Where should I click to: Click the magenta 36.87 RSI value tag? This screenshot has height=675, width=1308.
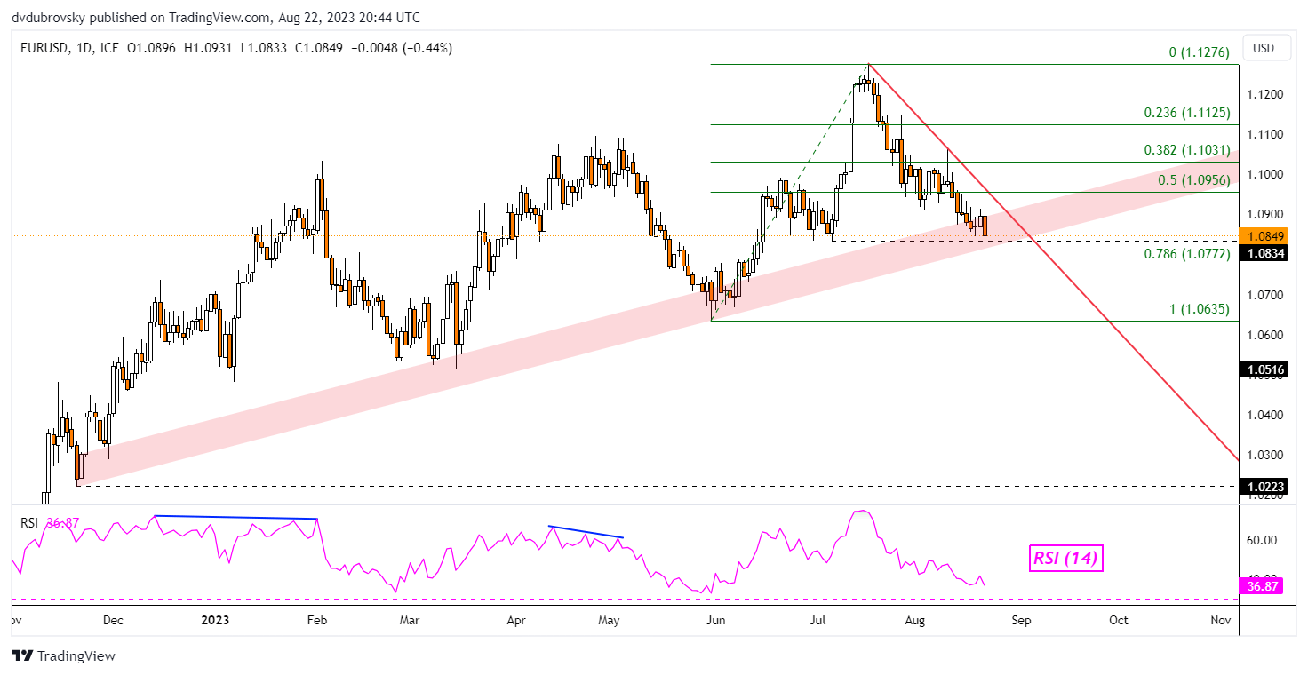coord(1262,586)
